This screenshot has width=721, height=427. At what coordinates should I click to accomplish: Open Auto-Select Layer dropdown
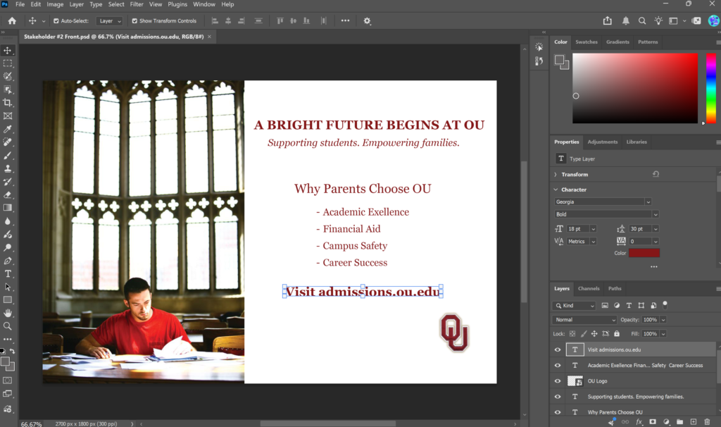[x=109, y=20]
